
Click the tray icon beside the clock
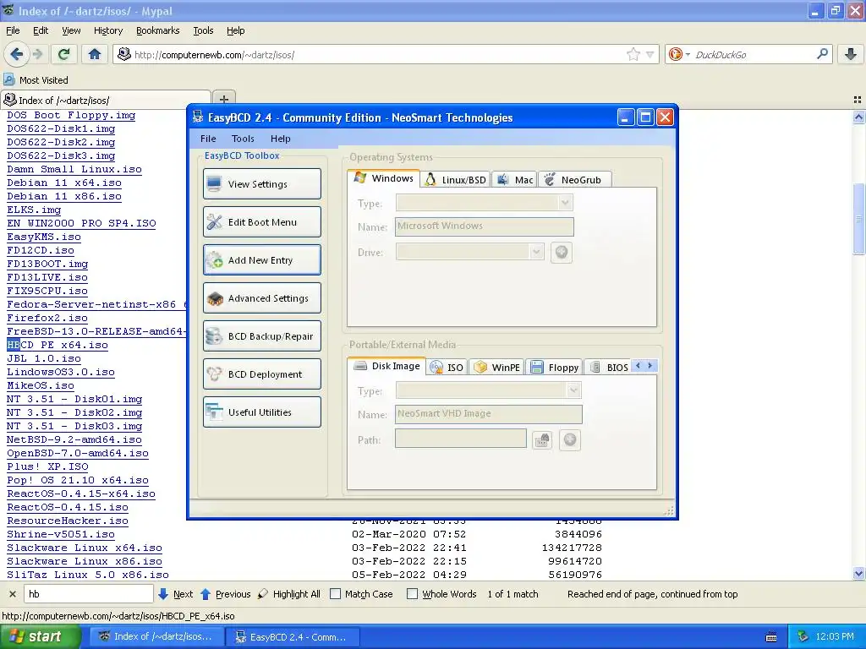click(803, 637)
